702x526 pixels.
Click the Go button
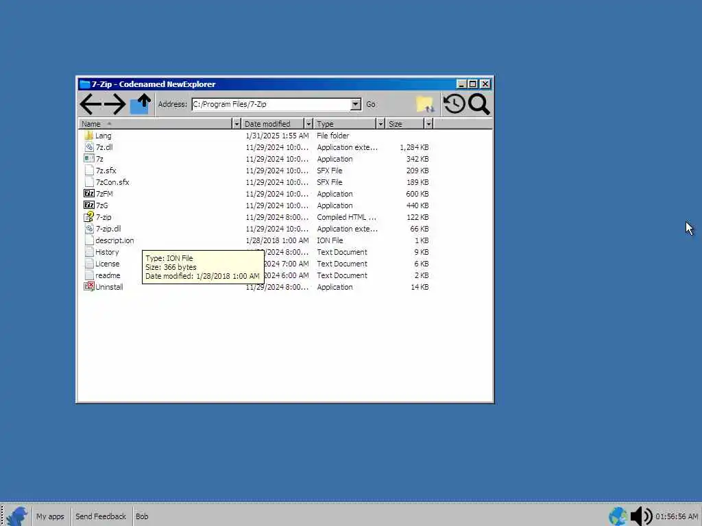pyautogui.click(x=371, y=104)
